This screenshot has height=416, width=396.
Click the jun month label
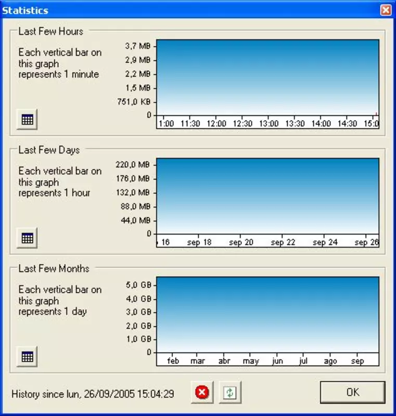tap(278, 361)
